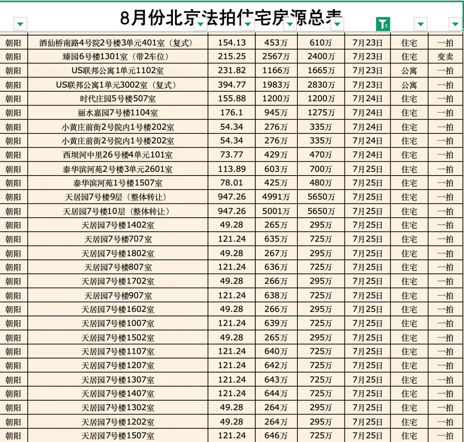464x442 pixels.
Task: Click price cell 945万
Action: click(276, 113)
